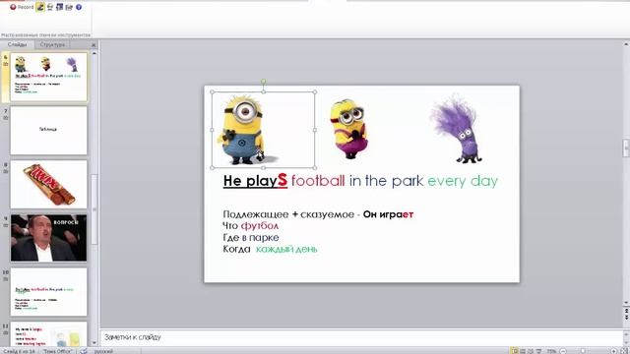
Task: Click the next slide double-arrow at scrollbar bottom
Action: 626,318
